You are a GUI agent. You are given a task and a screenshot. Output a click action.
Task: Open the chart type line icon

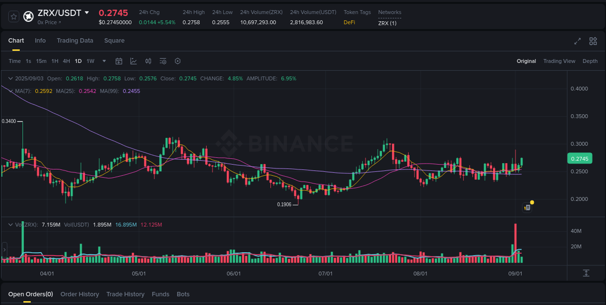coord(133,61)
